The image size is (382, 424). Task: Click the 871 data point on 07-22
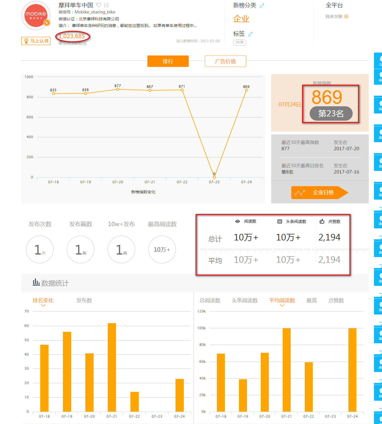(182, 90)
